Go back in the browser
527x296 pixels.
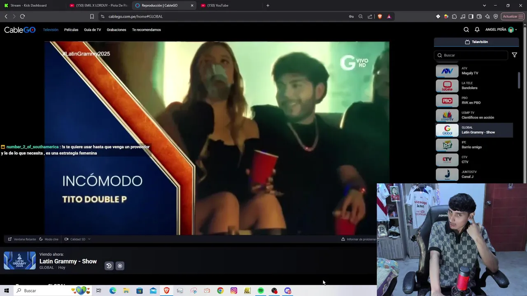click(x=6, y=16)
